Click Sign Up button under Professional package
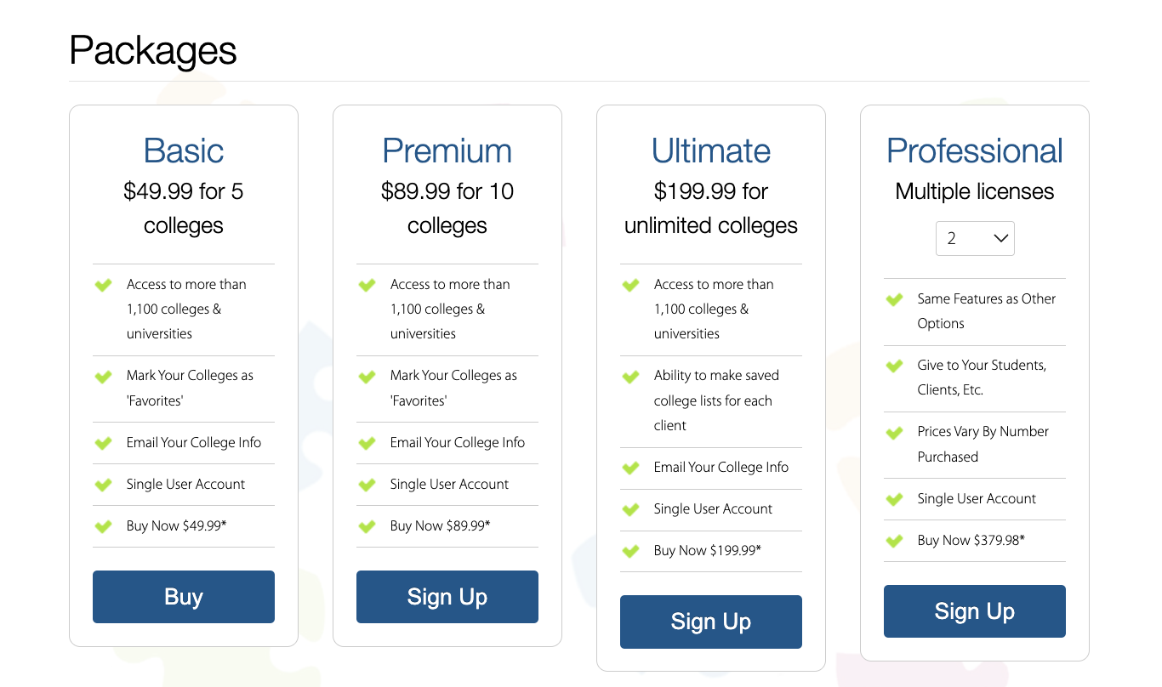This screenshot has width=1162, height=687. click(975, 611)
